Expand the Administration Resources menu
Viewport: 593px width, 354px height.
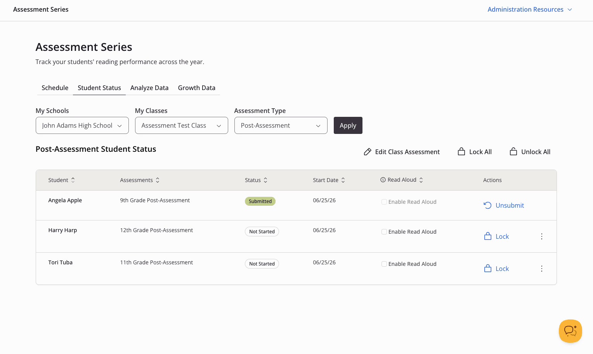530,9
